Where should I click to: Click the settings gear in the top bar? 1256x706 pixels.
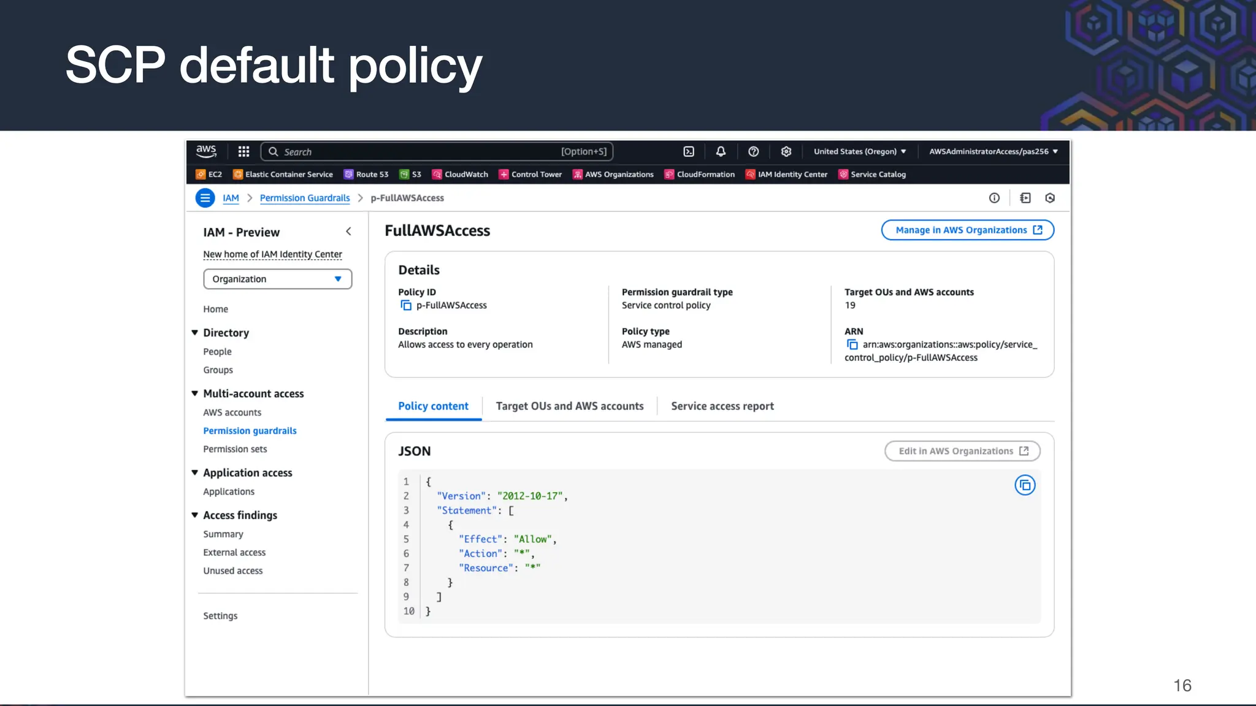click(x=786, y=151)
